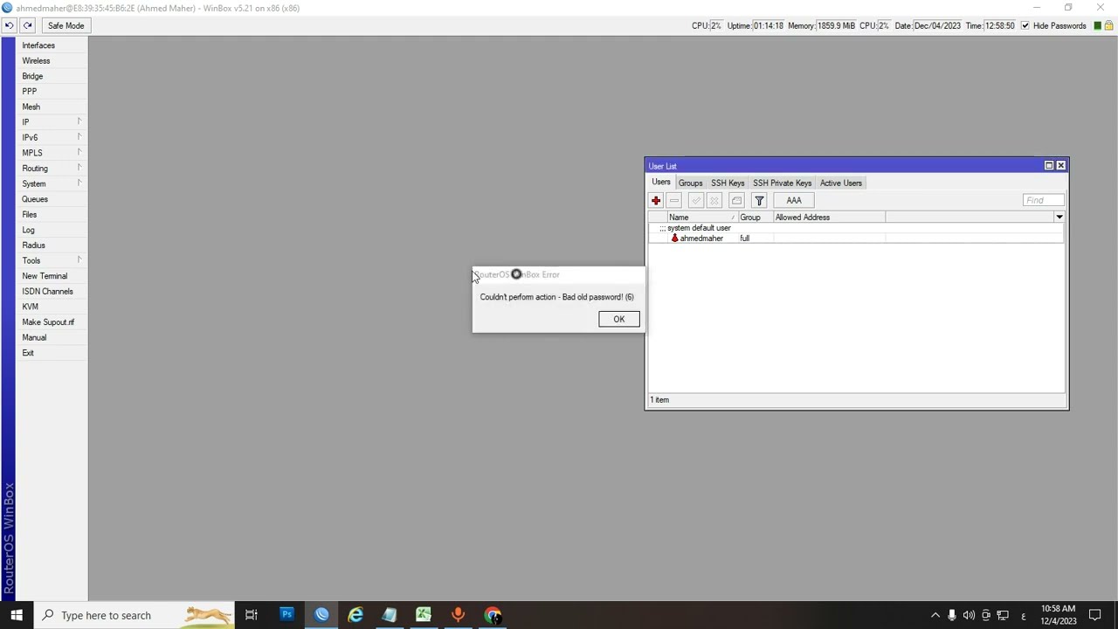Click the microphone tray icon

[x=952, y=615]
